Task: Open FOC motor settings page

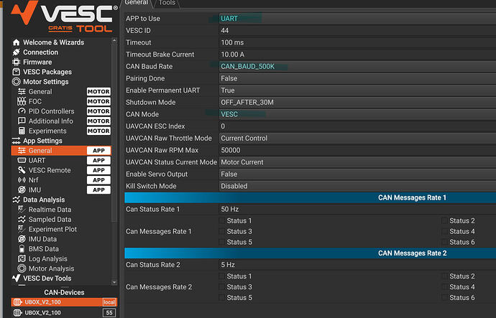Action: (61, 101)
